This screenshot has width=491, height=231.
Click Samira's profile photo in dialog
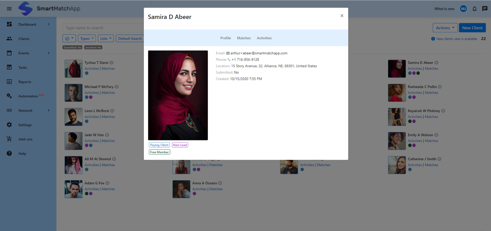178,95
